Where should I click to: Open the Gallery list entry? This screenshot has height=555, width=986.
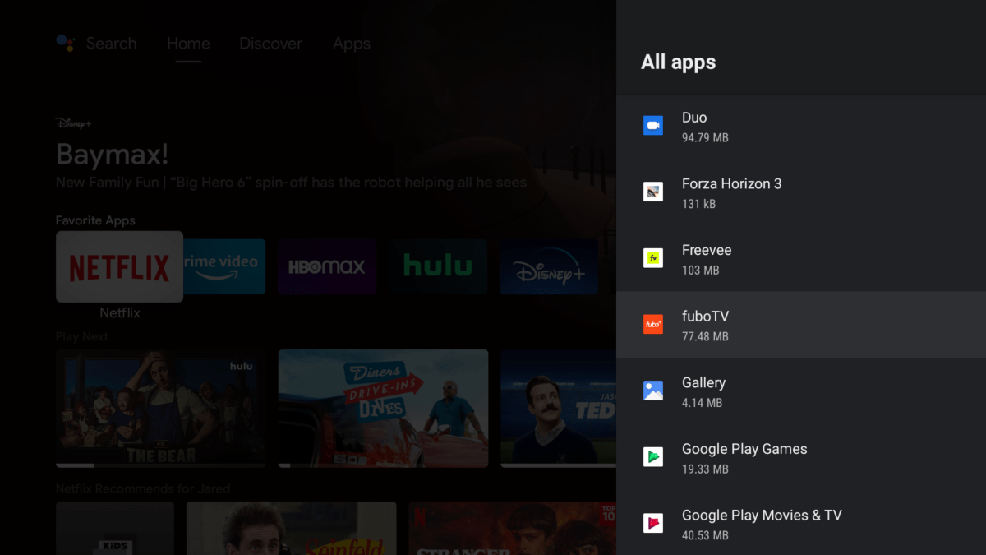(x=801, y=391)
